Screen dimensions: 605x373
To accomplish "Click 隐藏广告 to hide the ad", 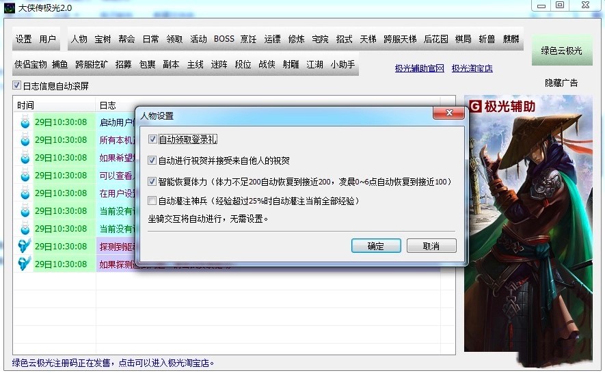I will point(561,83).
